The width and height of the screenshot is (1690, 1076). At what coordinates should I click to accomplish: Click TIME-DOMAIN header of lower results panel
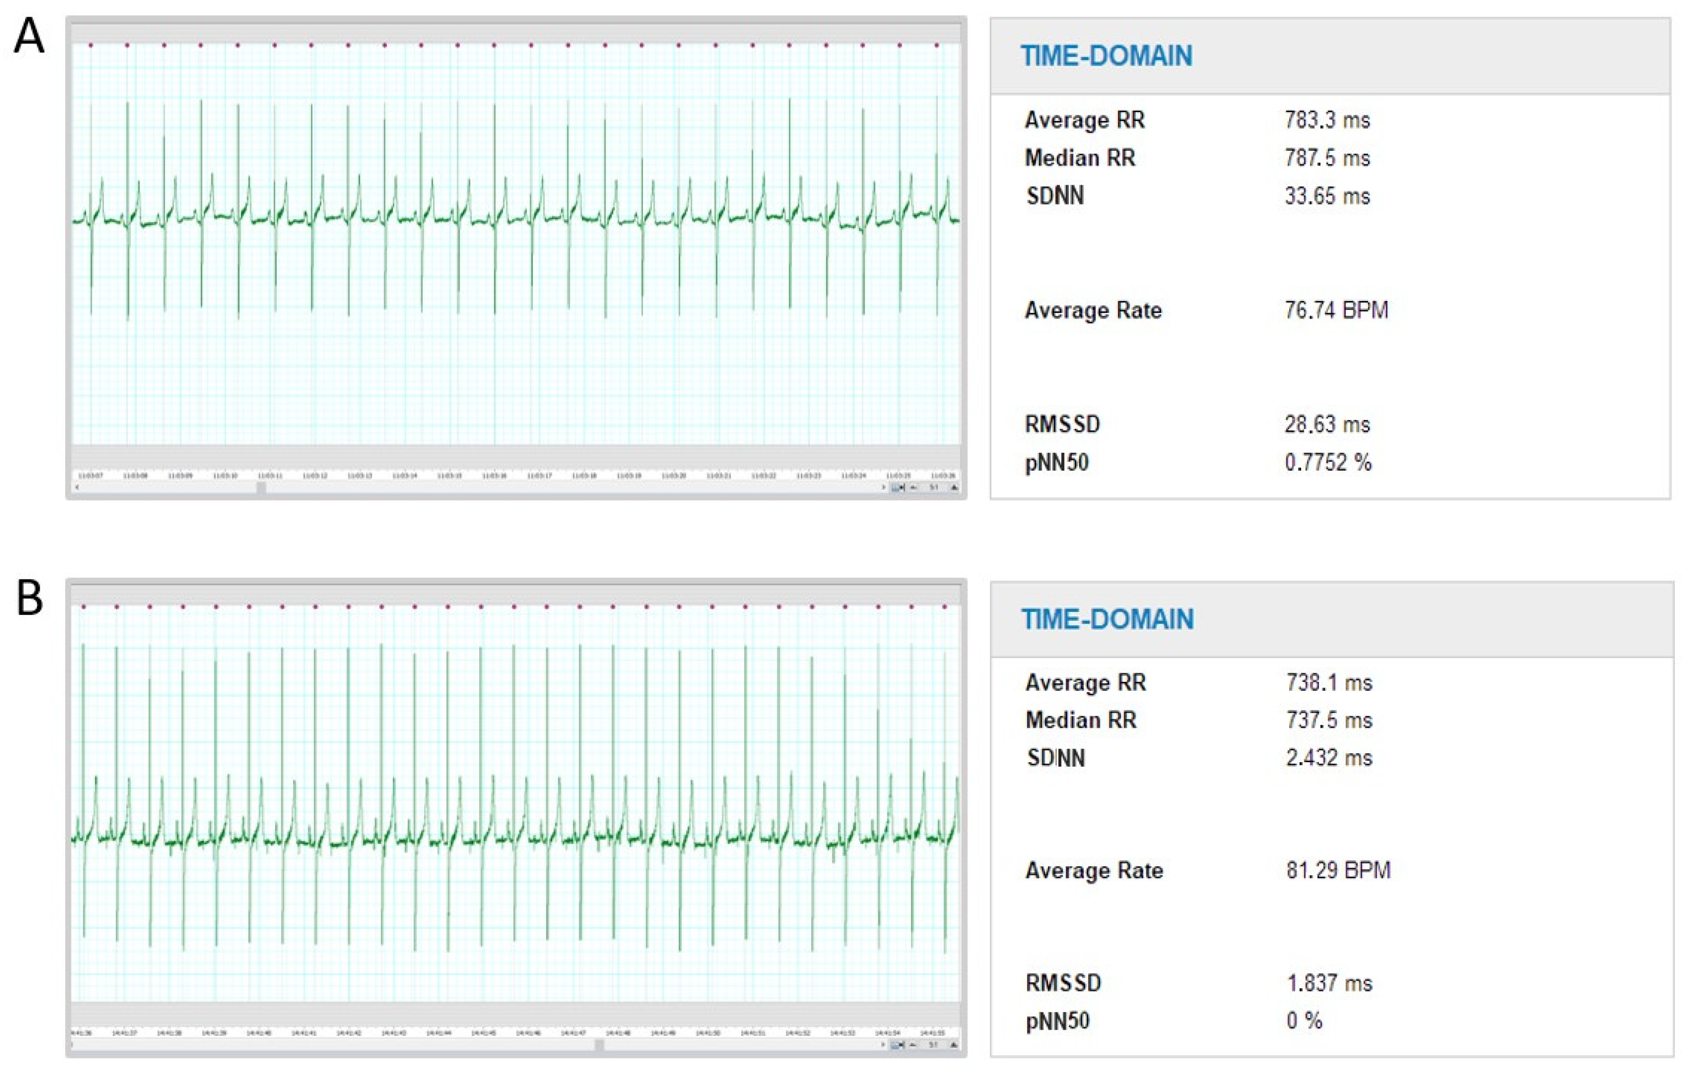[1107, 620]
